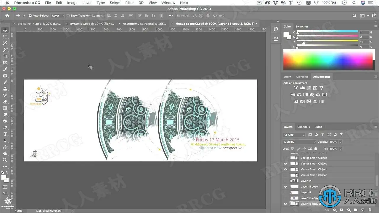Open the Apple menu
This screenshot has width=379, height=213.
[x=7, y=3]
